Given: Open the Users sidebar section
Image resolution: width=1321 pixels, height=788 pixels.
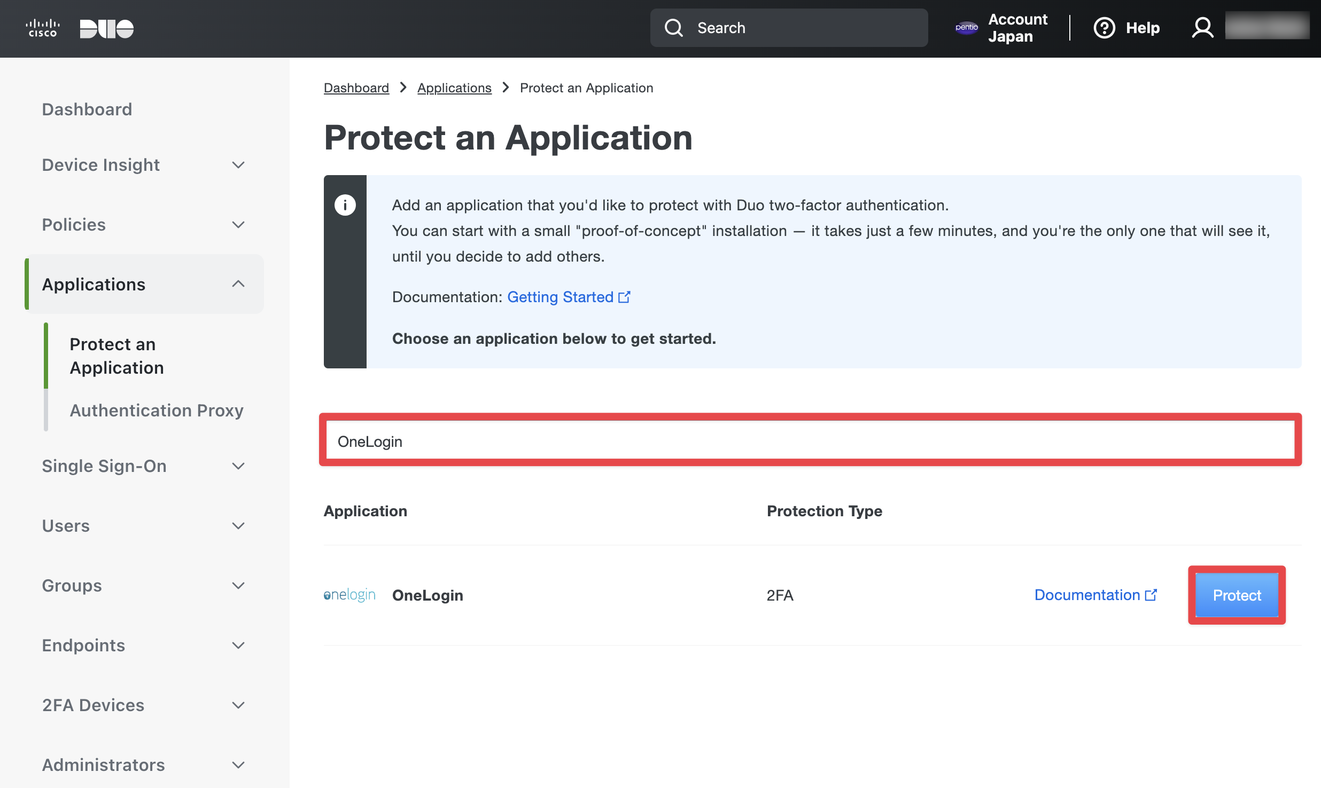Looking at the screenshot, I should [x=66, y=526].
